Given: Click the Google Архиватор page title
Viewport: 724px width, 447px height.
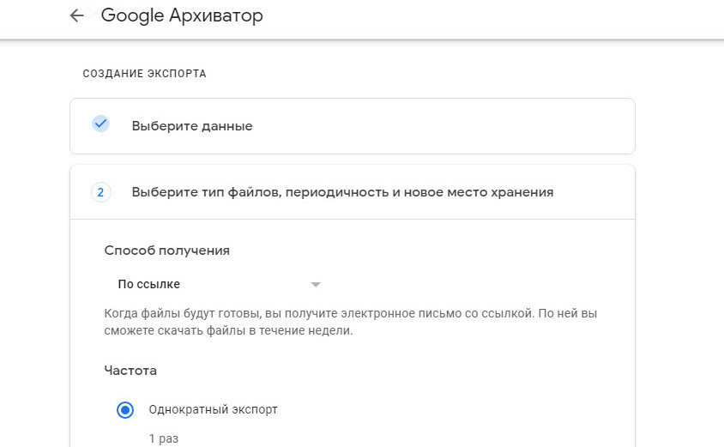Looking at the screenshot, I should (x=182, y=15).
